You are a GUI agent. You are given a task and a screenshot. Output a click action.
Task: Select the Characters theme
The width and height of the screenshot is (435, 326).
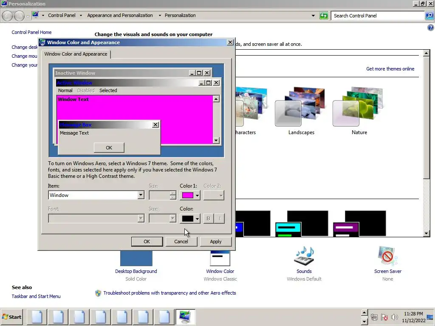251,111
